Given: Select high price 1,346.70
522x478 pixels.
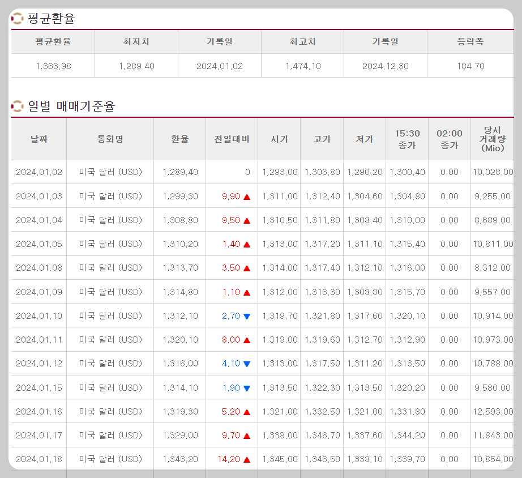Looking at the screenshot, I should pyautogui.click(x=322, y=435).
